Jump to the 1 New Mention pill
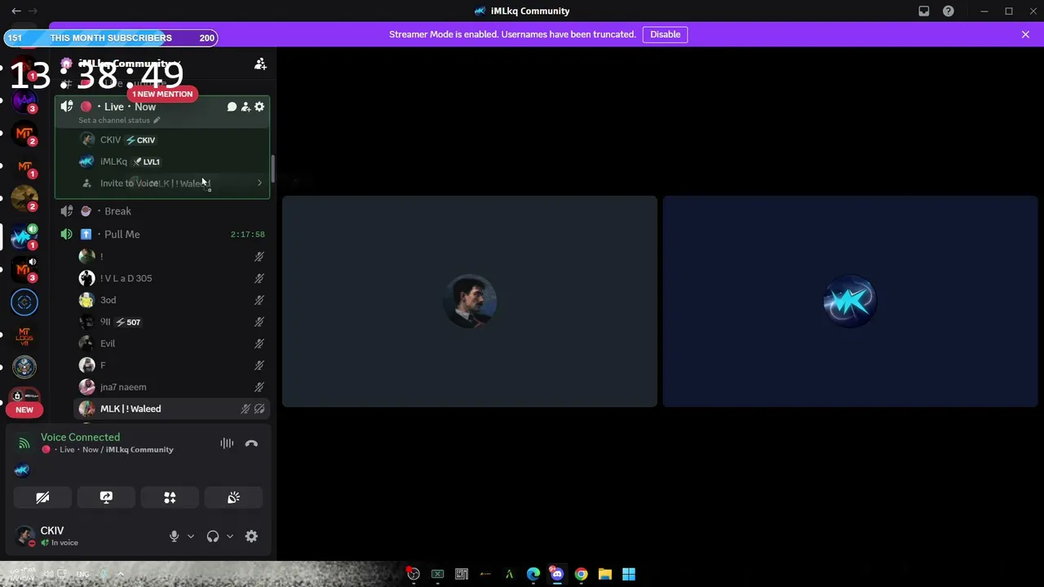 (162, 94)
